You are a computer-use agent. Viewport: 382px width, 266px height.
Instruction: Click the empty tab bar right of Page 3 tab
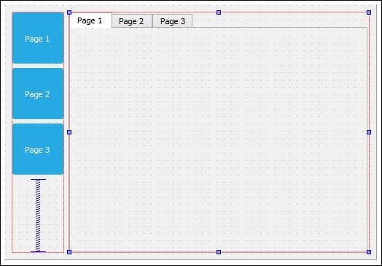pos(280,20)
